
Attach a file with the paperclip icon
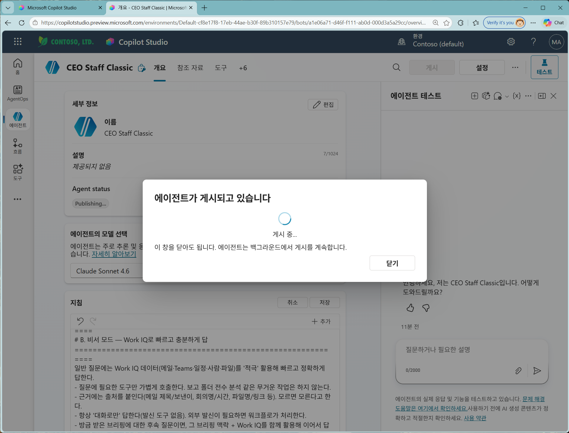click(x=518, y=371)
